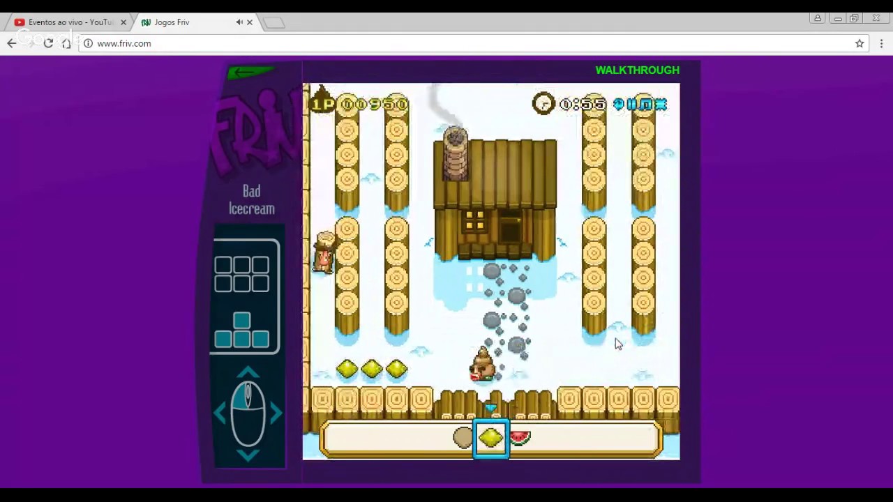Bookmark this page with the star icon
This screenshot has width=893, height=502.
[860, 43]
